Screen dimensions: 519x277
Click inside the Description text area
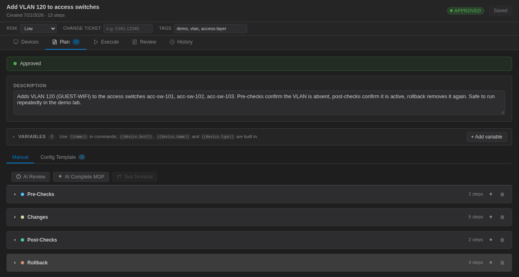point(259,103)
